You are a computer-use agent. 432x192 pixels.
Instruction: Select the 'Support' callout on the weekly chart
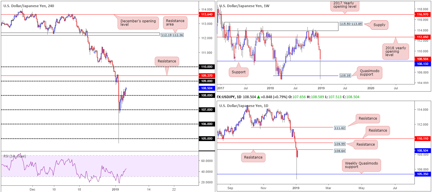(x=239, y=72)
